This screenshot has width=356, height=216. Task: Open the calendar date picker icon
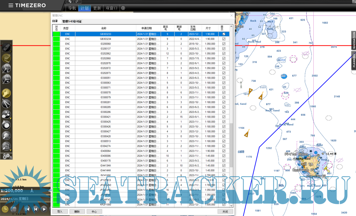coord(13,209)
